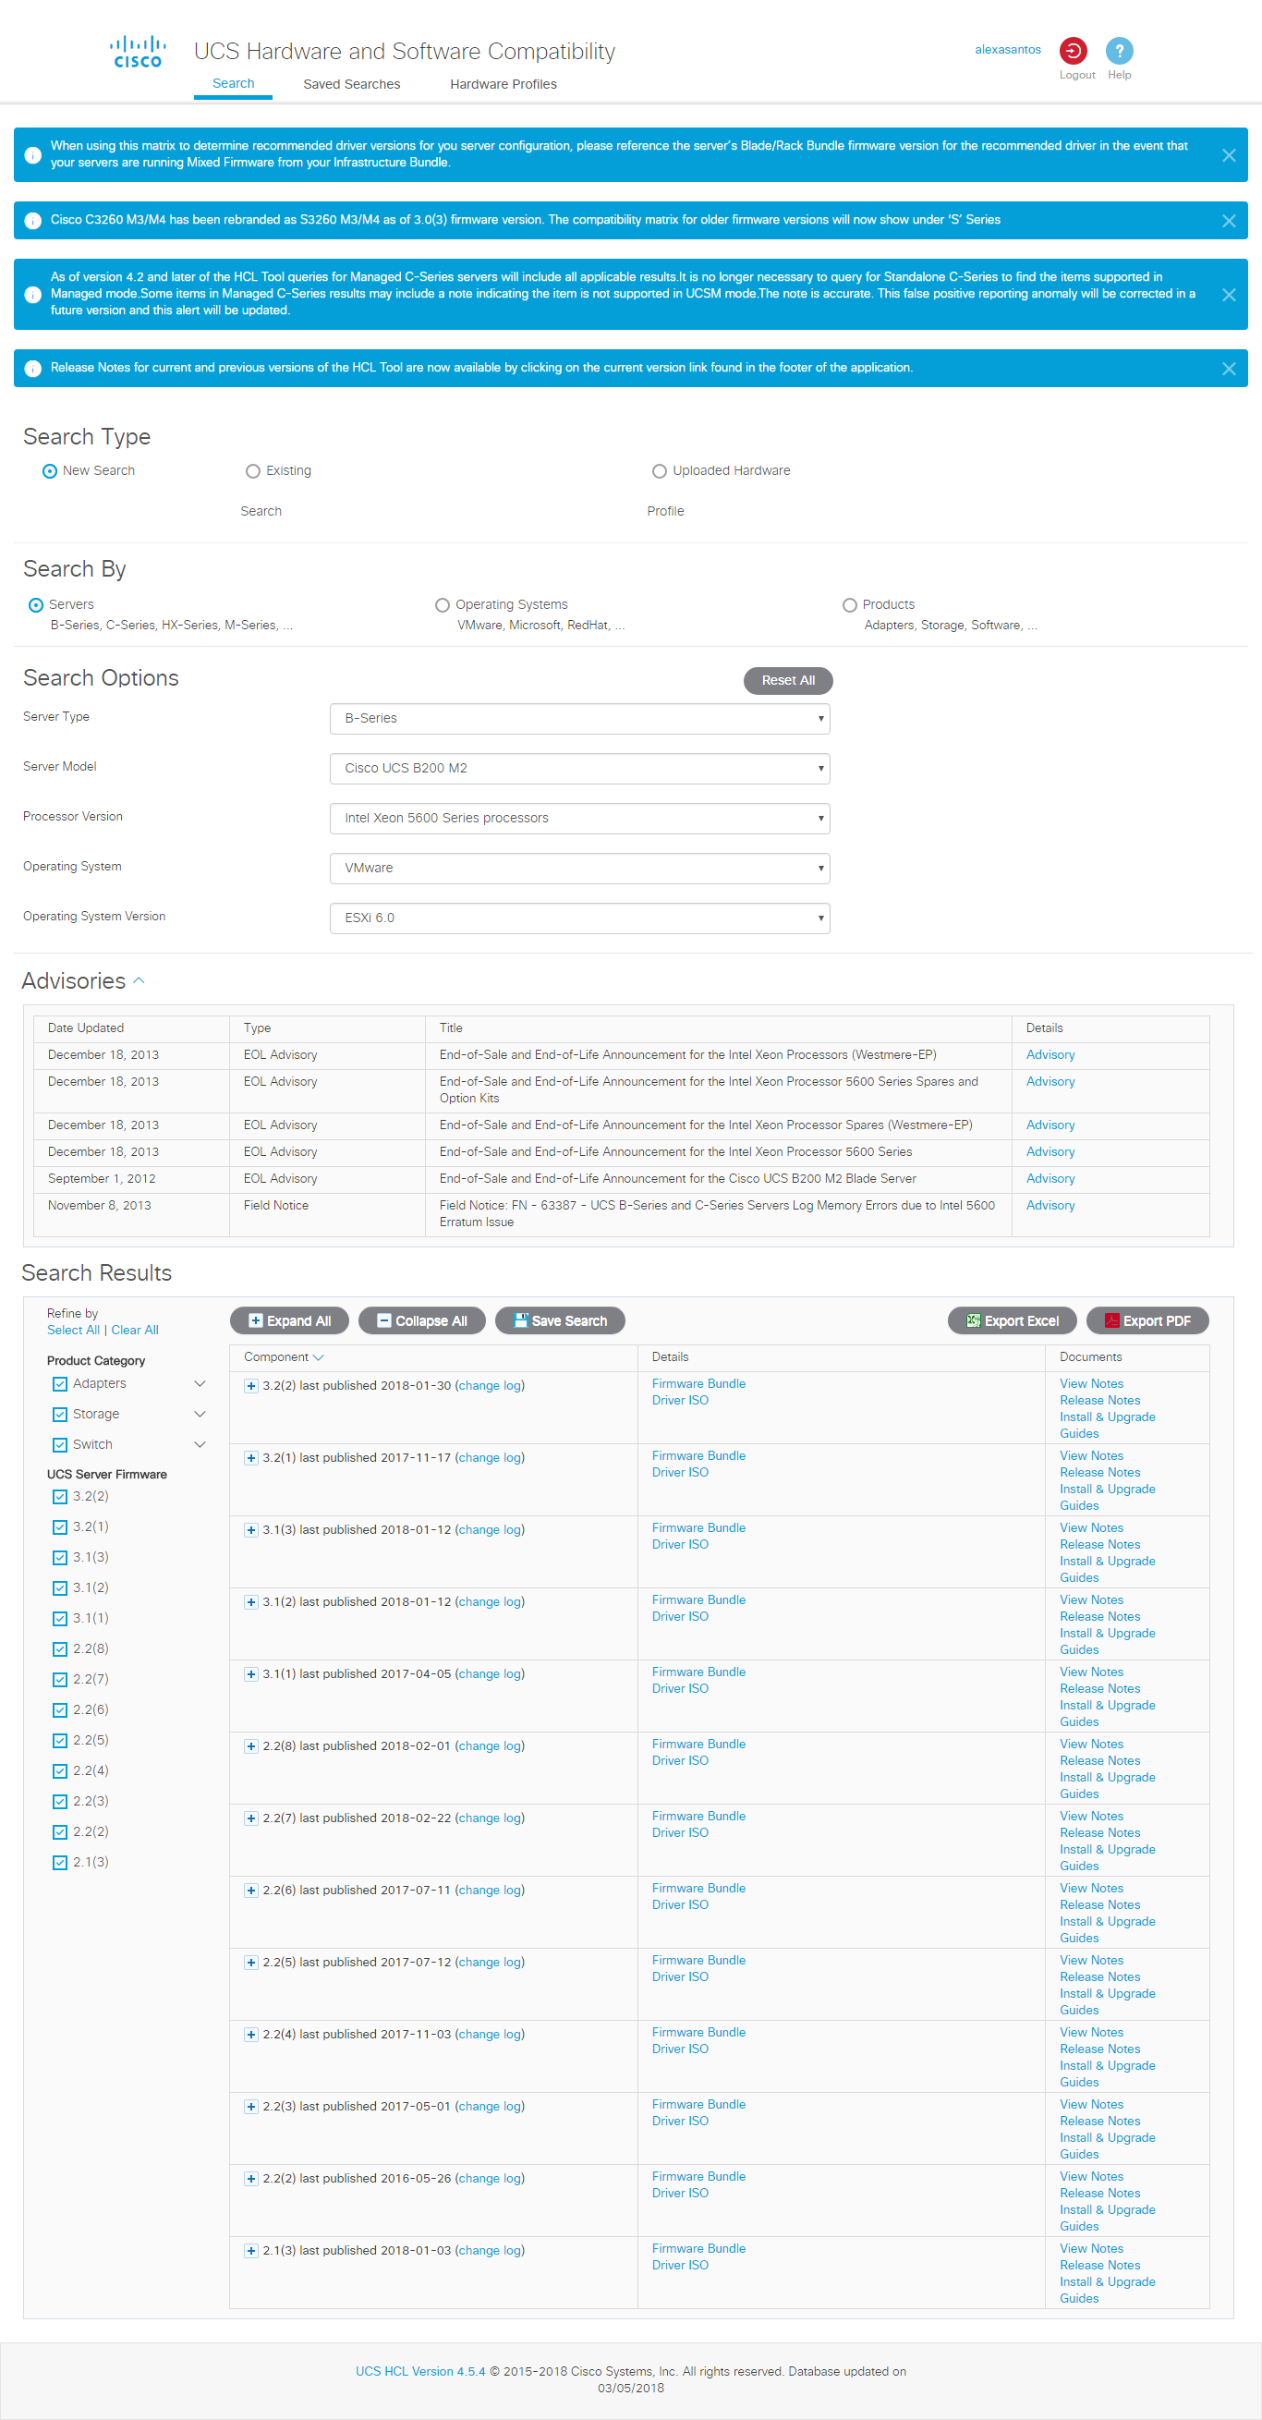Dismiss the Managed C-Series version 4.2 alert
1262x2420 pixels.
(1228, 295)
